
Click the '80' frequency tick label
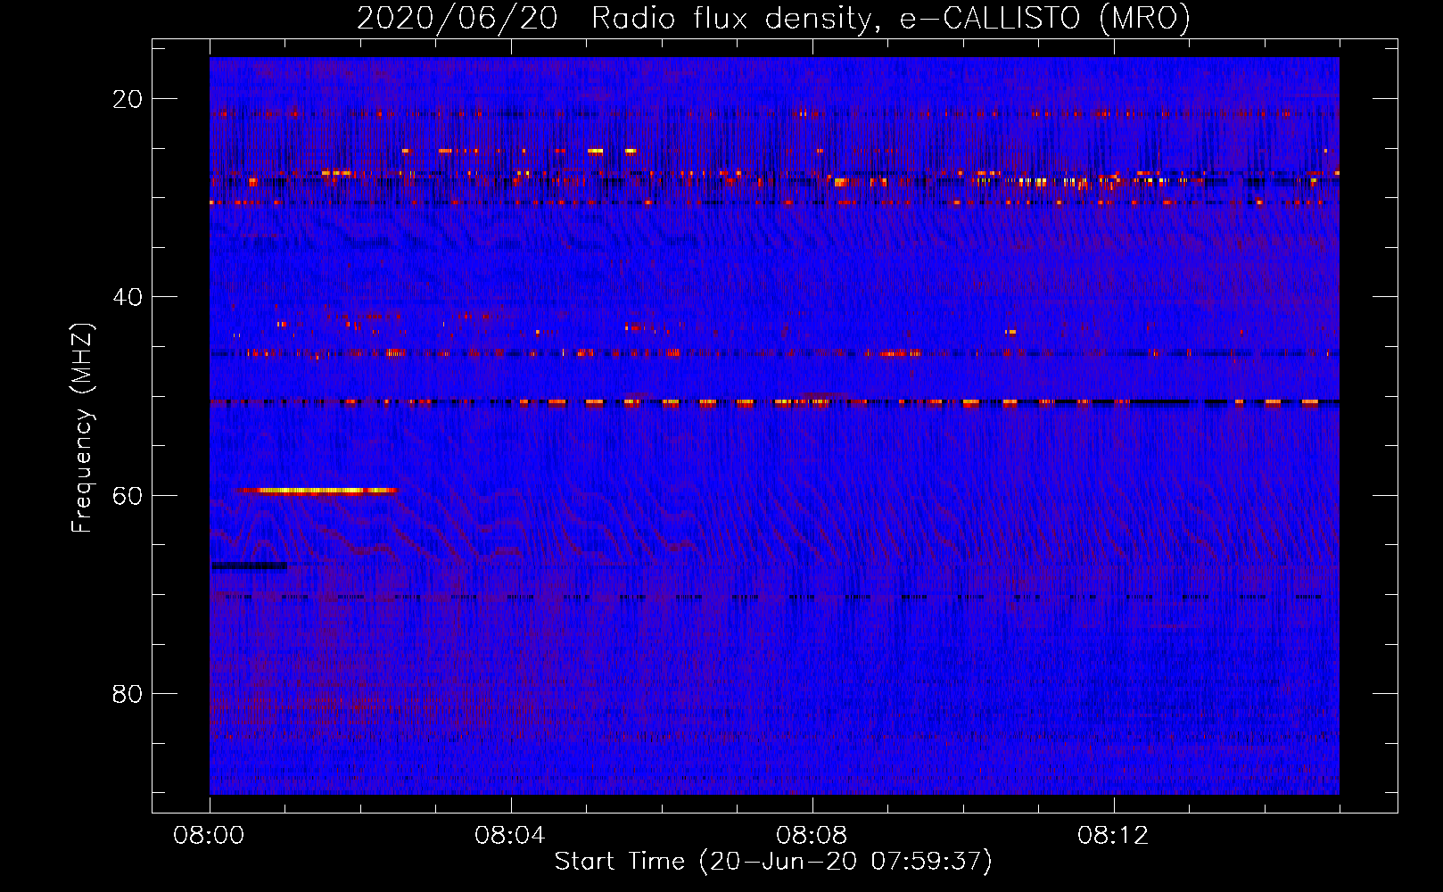click(x=128, y=694)
